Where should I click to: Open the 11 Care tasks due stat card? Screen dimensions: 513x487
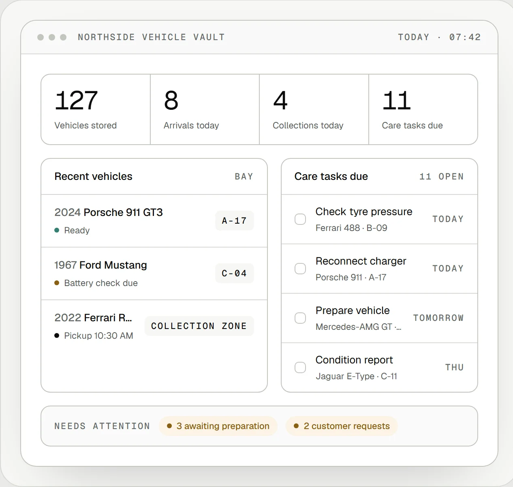click(423, 109)
